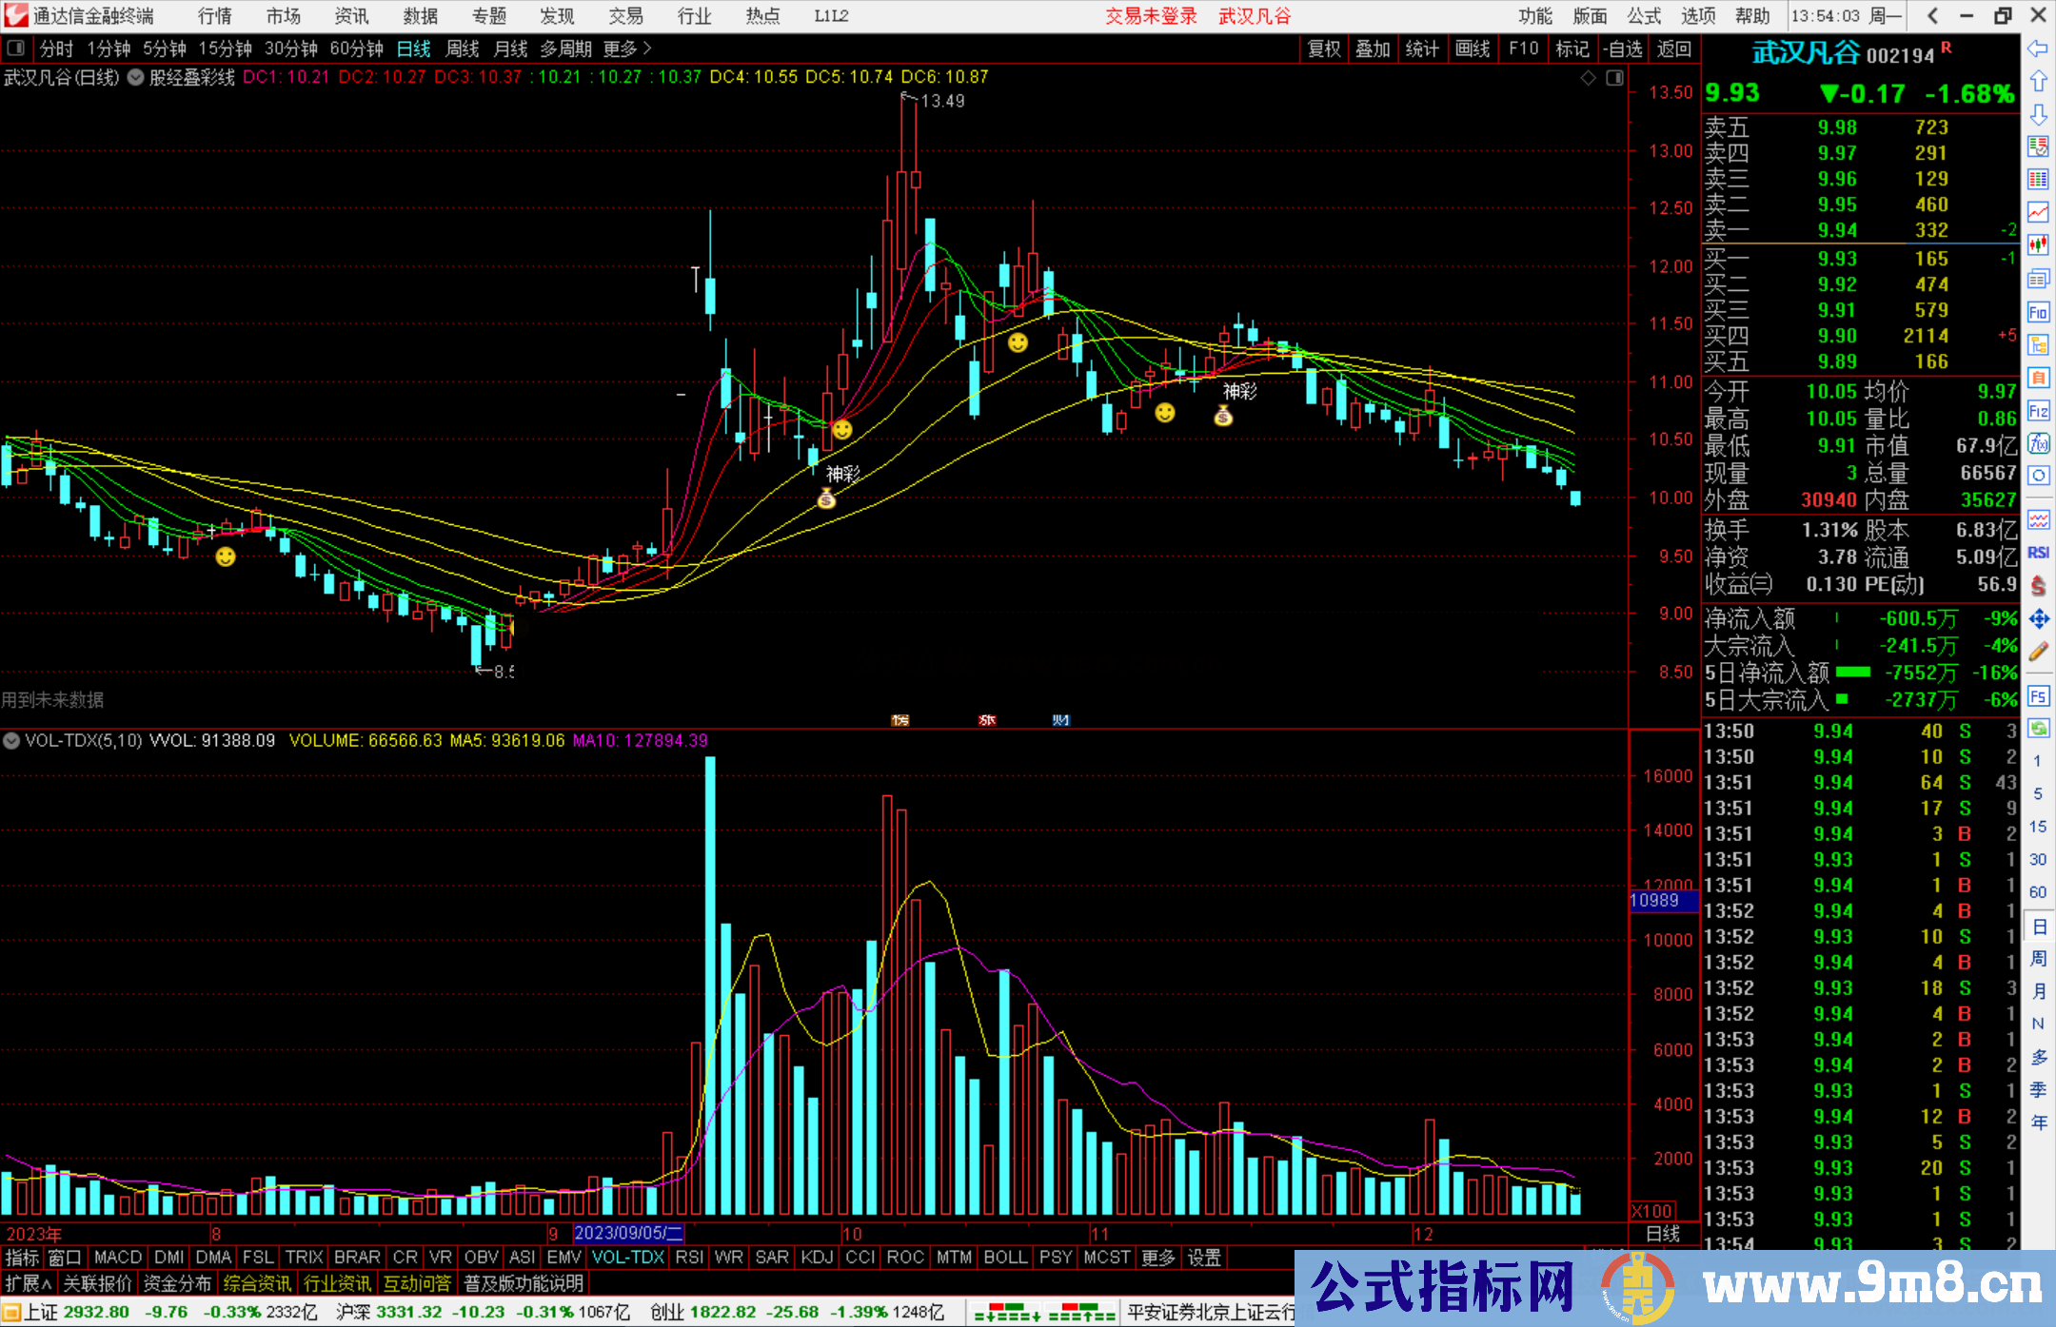2056x1327 pixels.
Task: Select the pencil drawing tool icon
Action: click(2038, 653)
